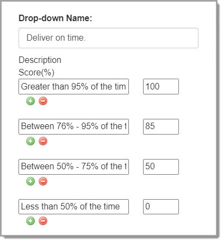Click the Score(%) column label
This screenshot has width=223, height=242.
(x=36, y=73)
